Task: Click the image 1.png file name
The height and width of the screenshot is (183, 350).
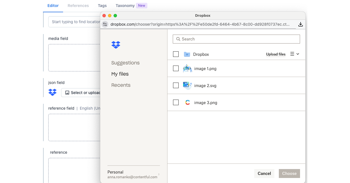Action: 205,69
